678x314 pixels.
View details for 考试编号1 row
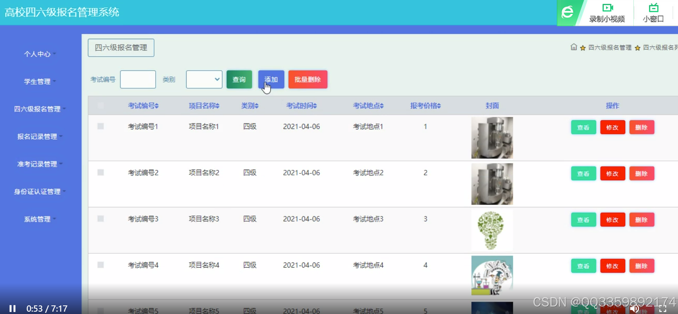tap(583, 127)
